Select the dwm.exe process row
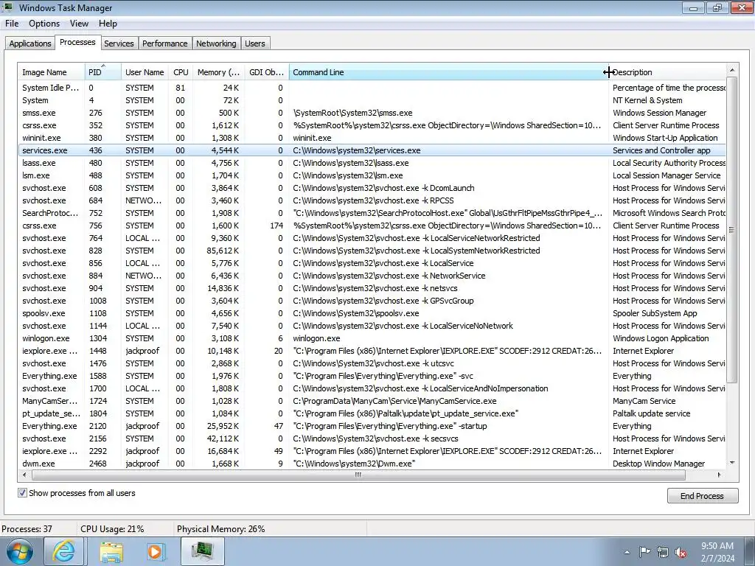Viewport: 755px width, 566px height. click(372, 464)
